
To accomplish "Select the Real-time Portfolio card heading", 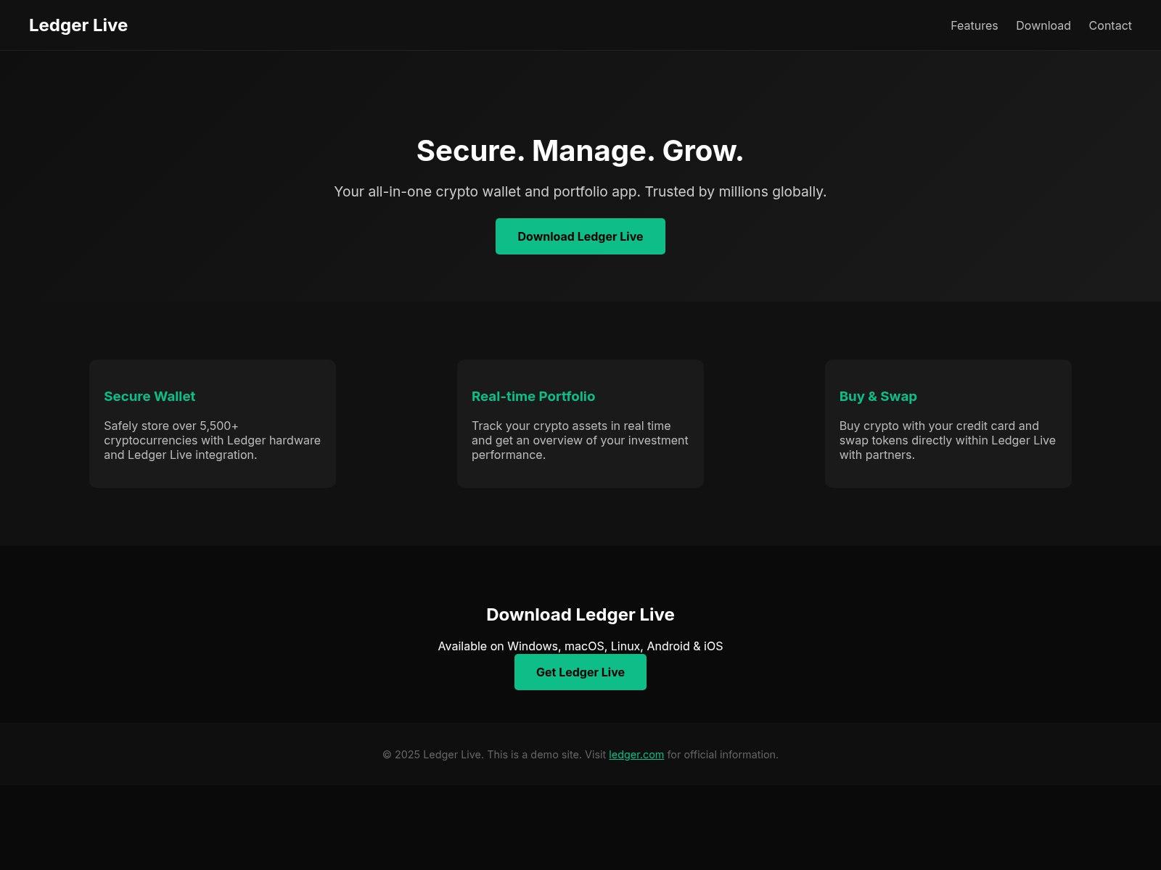I will pyautogui.click(x=533, y=397).
